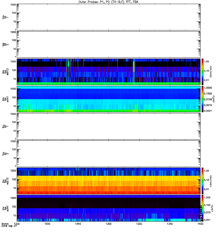217x232 pixels.
Task: Click the color bar beside thc fbk scm1
Action: (x=203, y=208)
